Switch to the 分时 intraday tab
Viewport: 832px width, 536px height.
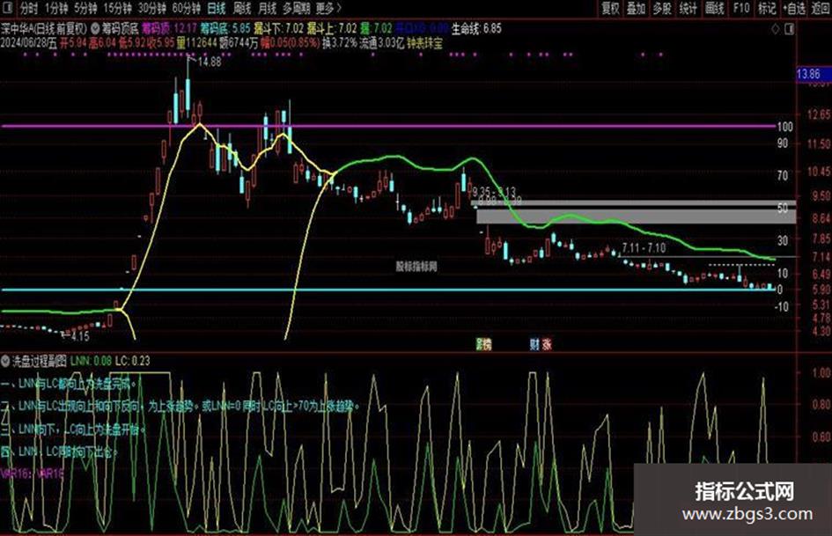[29, 8]
